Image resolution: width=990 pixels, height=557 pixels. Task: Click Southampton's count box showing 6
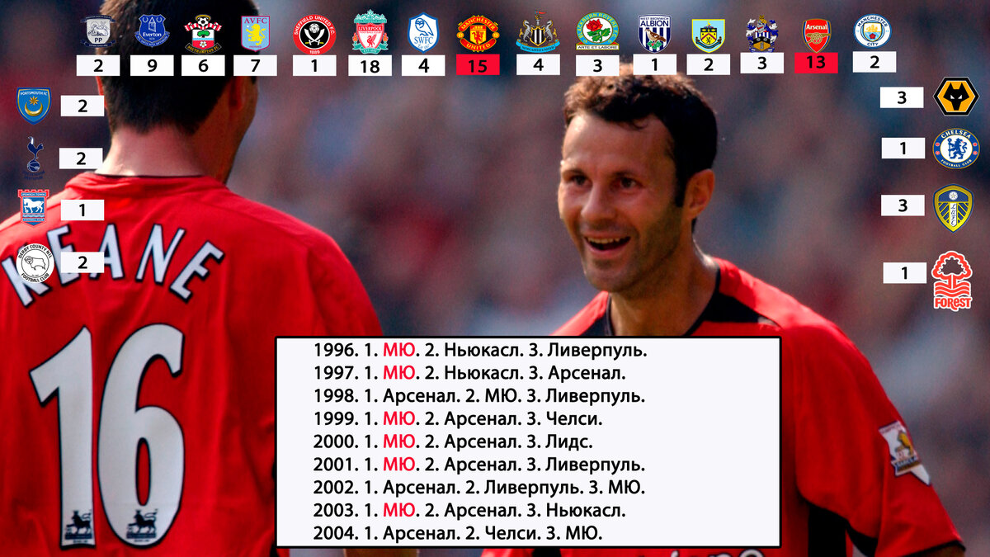(x=203, y=66)
